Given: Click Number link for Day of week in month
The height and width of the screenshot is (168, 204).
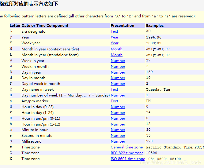Looking at the screenshot, I should click(118, 84).
